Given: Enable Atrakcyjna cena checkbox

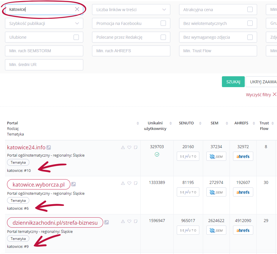Looking at the screenshot, I should coord(250,9).
